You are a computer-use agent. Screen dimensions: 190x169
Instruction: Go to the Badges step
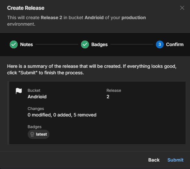[99, 44]
